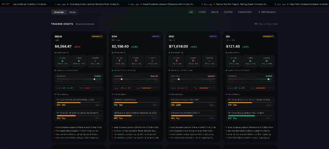Select the COMMODITIES filter tab
This screenshot has width=329, height=149.
click(245, 12)
